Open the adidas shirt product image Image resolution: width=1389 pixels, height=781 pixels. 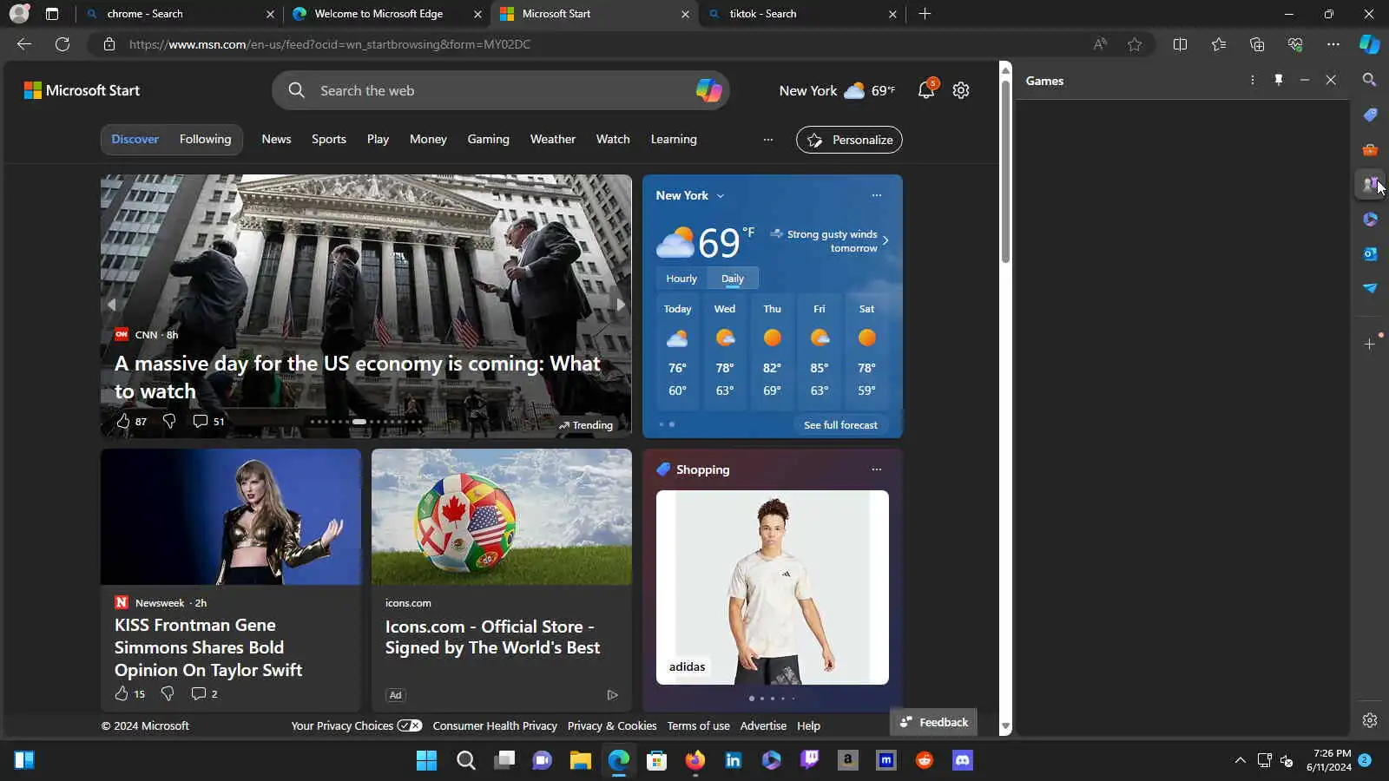pyautogui.click(x=773, y=587)
